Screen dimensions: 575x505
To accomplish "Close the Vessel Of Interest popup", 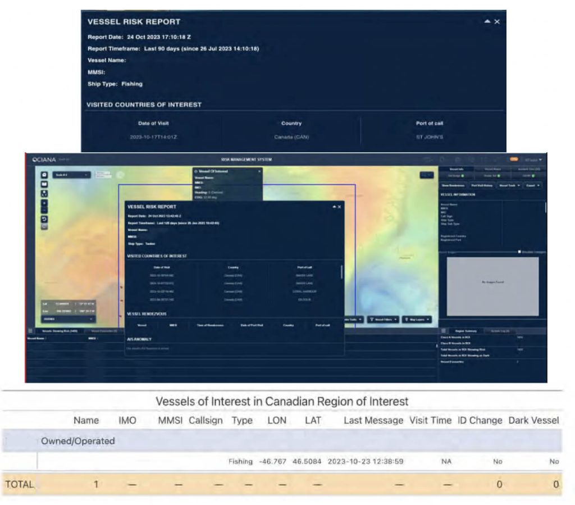I will (x=259, y=171).
